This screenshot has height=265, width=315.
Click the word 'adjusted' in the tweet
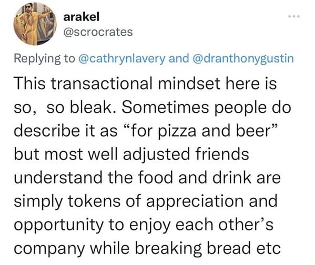[156, 154]
